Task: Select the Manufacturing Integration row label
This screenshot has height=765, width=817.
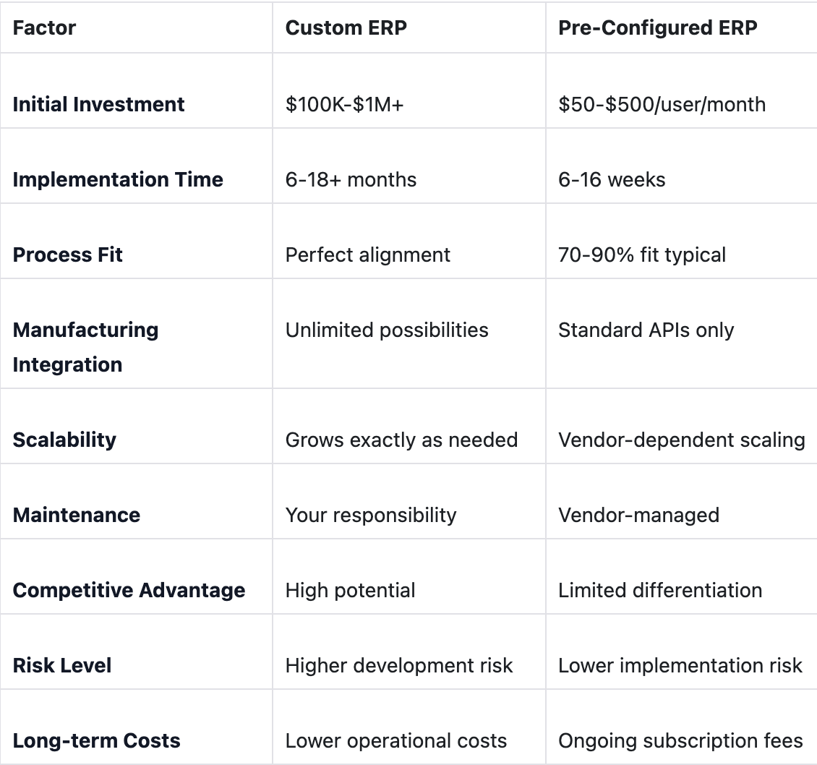Action: pyautogui.click(x=85, y=347)
